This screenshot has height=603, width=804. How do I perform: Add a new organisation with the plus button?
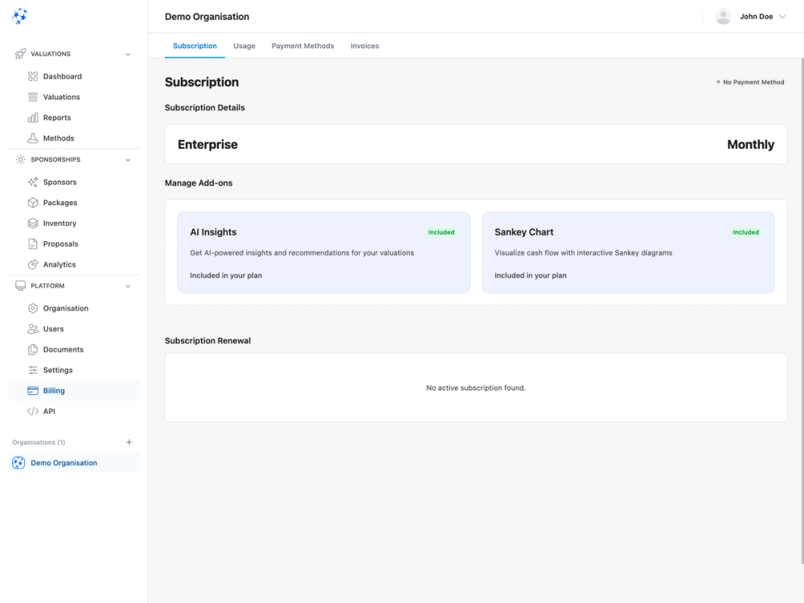click(129, 441)
